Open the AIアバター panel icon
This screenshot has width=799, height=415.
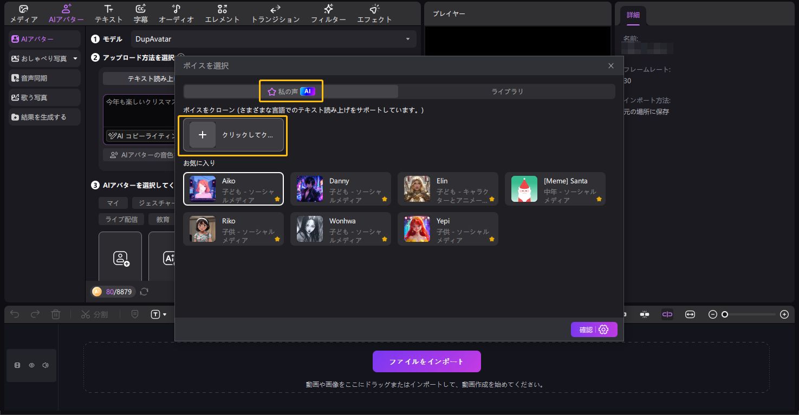[65, 13]
